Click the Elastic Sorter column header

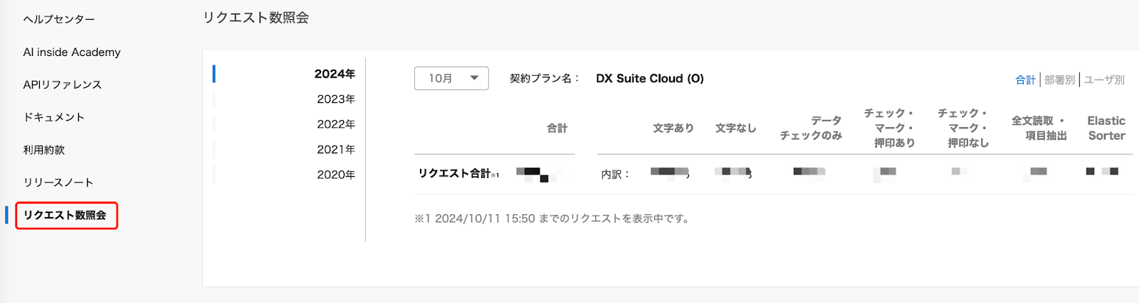[x=1106, y=128]
